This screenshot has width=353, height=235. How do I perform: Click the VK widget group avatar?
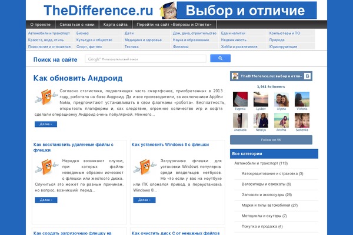(235, 76)
